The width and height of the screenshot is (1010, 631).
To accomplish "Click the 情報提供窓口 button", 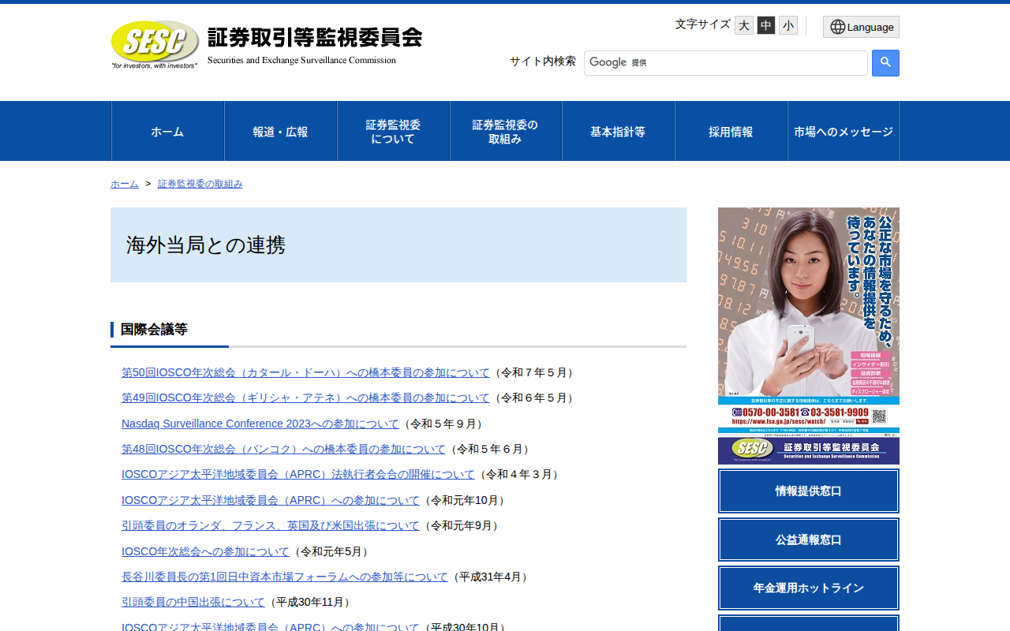I will tap(808, 491).
